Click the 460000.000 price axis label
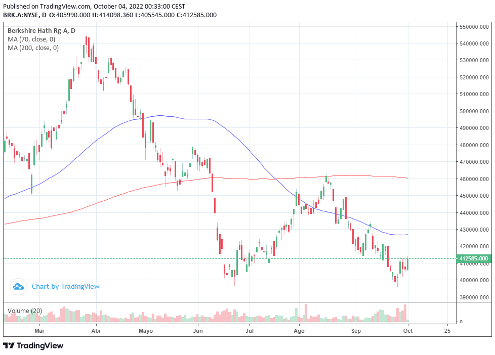 coord(474,179)
